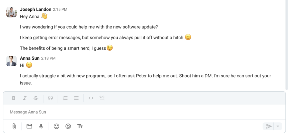The width and height of the screenshot is (289, 138).
Task: Insert a code block
Action: [102, 98]
